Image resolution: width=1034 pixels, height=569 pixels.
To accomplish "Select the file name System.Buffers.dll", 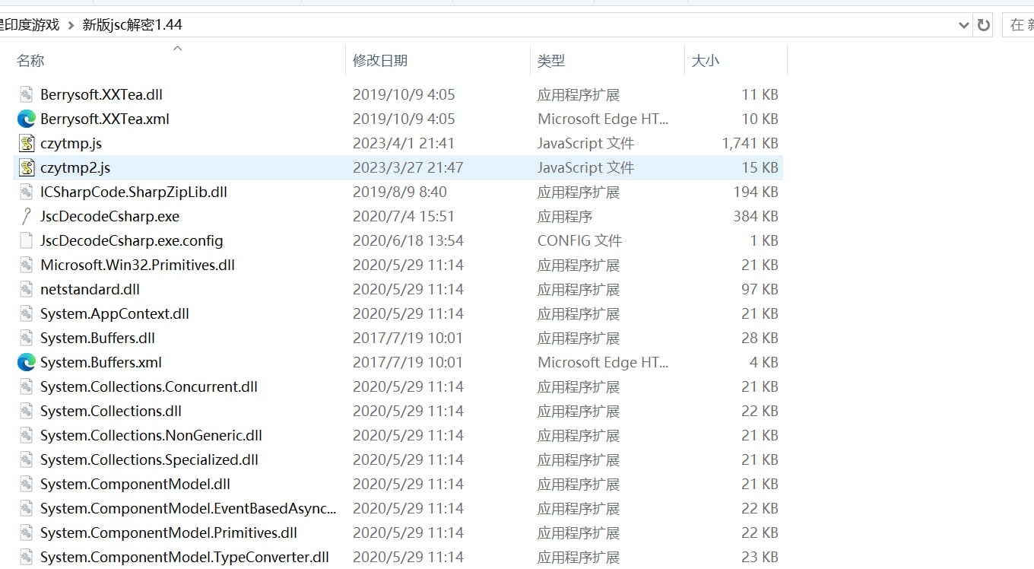I will pos(98,338).
